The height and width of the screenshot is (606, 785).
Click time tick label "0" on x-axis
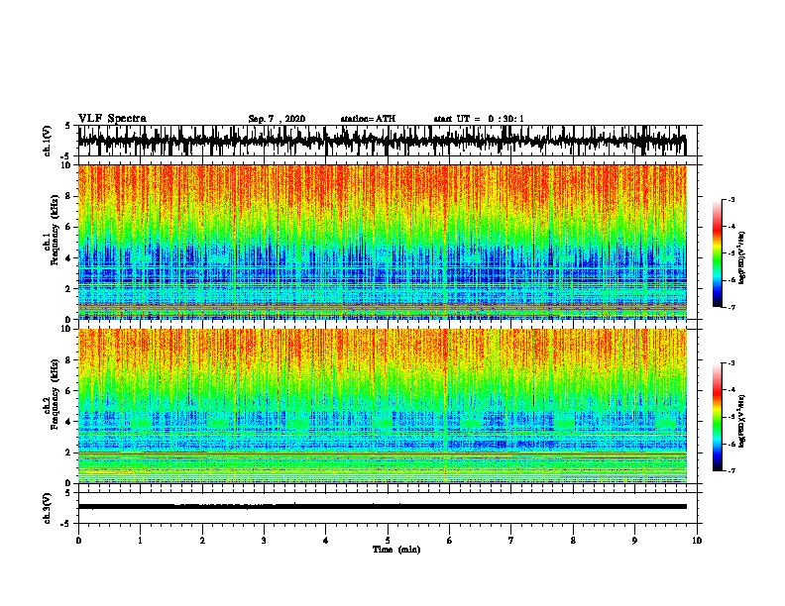tap(78, 541)
